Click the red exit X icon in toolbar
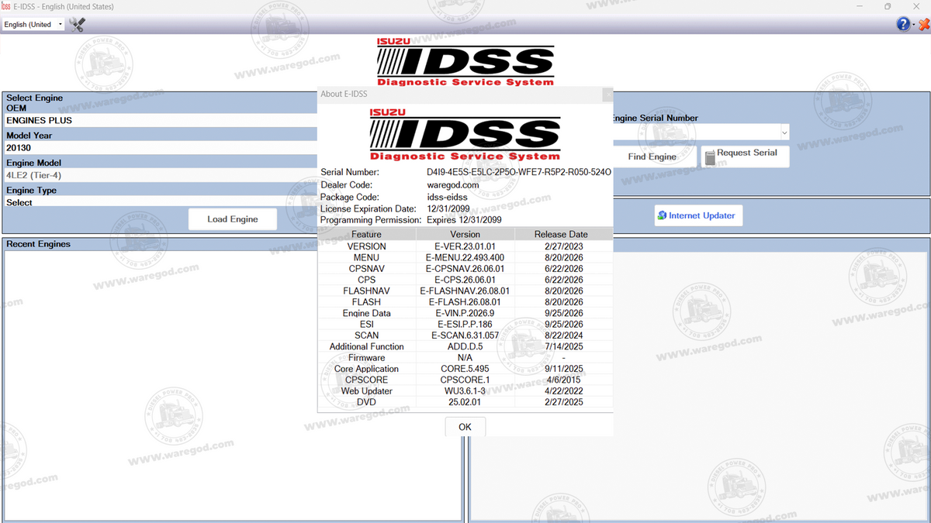This screenshot has height=523, width=931. click(x=923, y=24)
